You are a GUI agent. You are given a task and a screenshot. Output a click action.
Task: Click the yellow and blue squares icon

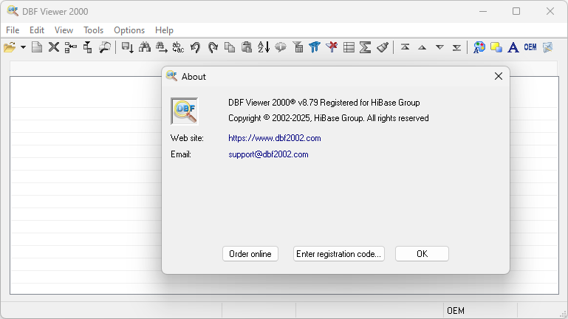tap(496, 47)
